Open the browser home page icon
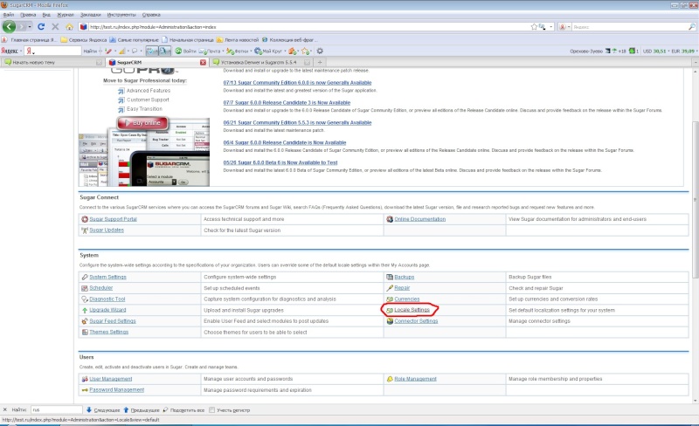 pyautogui.click(x=70, y=27)
